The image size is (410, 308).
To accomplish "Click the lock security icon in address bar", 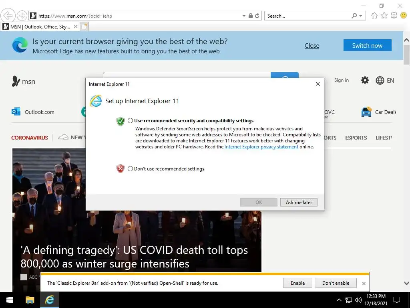I will point(251,16).
